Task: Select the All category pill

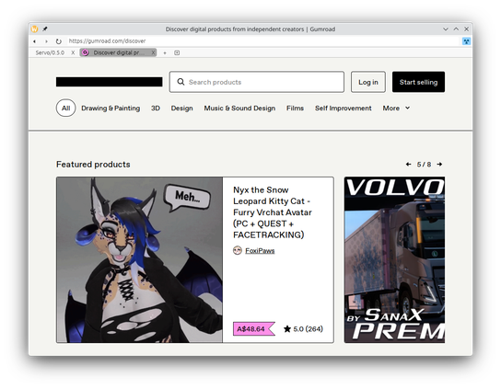Action: 65,109
